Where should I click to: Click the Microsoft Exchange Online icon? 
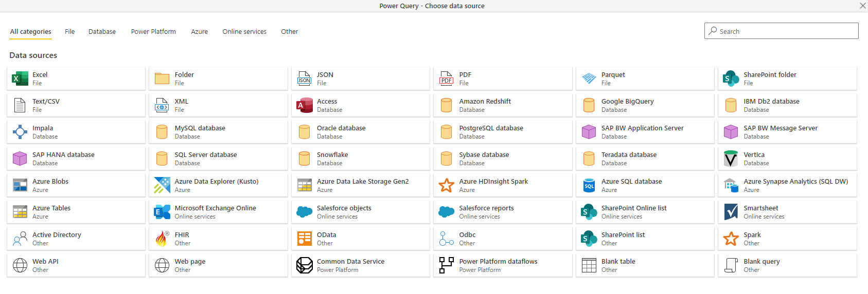[162, 212]
